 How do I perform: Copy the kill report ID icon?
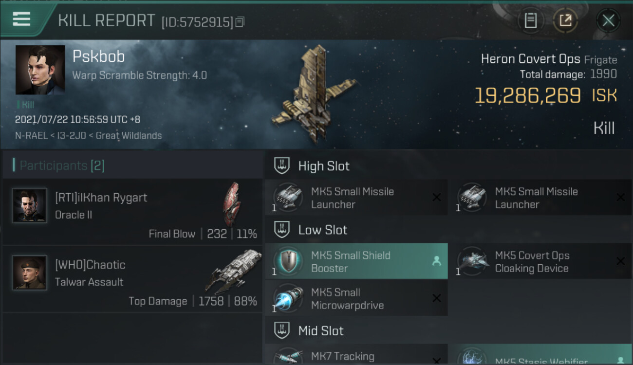[x=240, y=22]
